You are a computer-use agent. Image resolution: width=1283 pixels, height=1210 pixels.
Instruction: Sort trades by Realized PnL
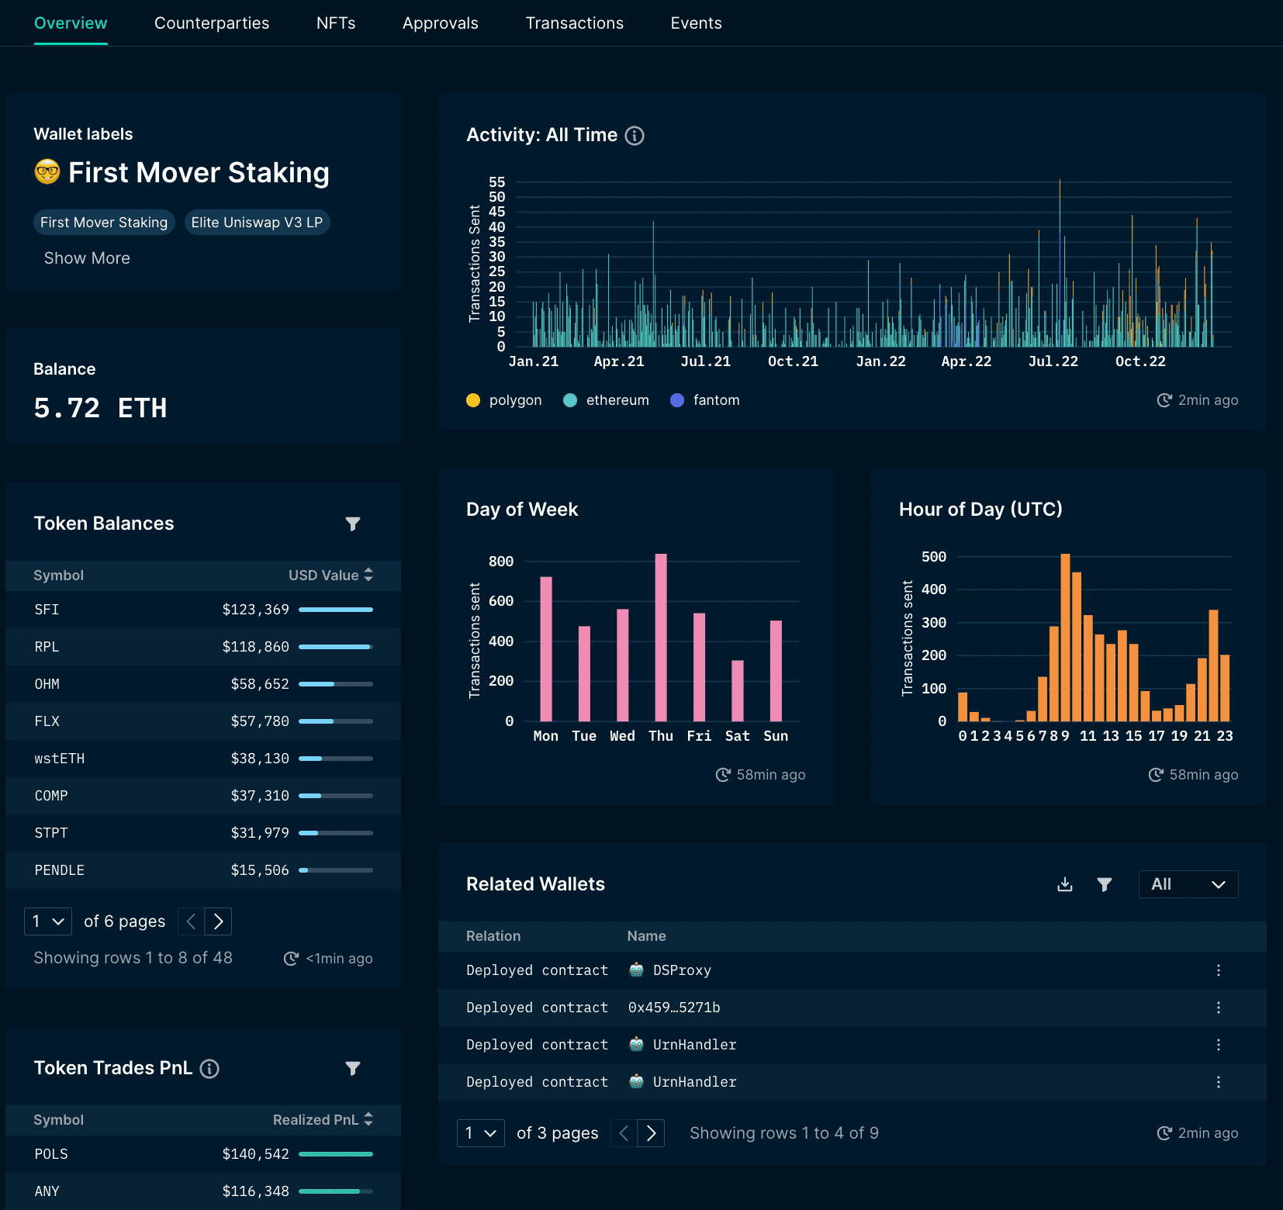[x=323, y=1120]
